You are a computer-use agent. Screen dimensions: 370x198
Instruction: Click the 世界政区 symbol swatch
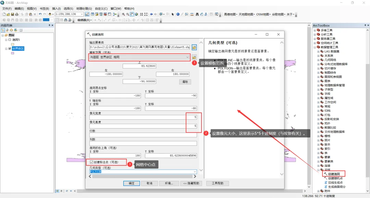13,53
